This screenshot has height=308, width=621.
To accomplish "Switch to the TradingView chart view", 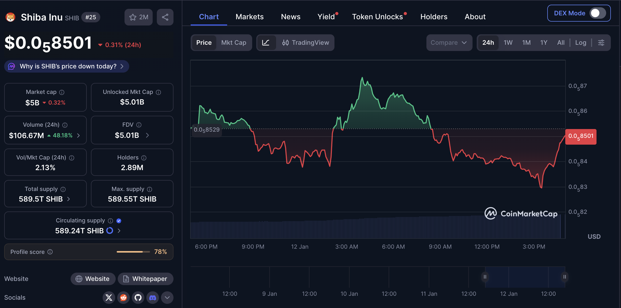I will point(305,43).
